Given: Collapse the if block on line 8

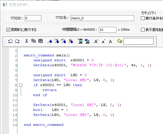Looking at the screenshot, I should [x=21, y=85].
